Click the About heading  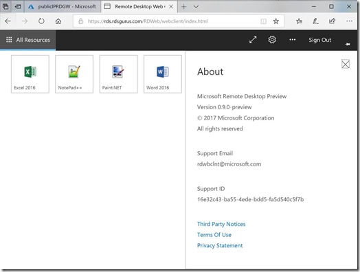pyautogui.click(x=210, y=71)
